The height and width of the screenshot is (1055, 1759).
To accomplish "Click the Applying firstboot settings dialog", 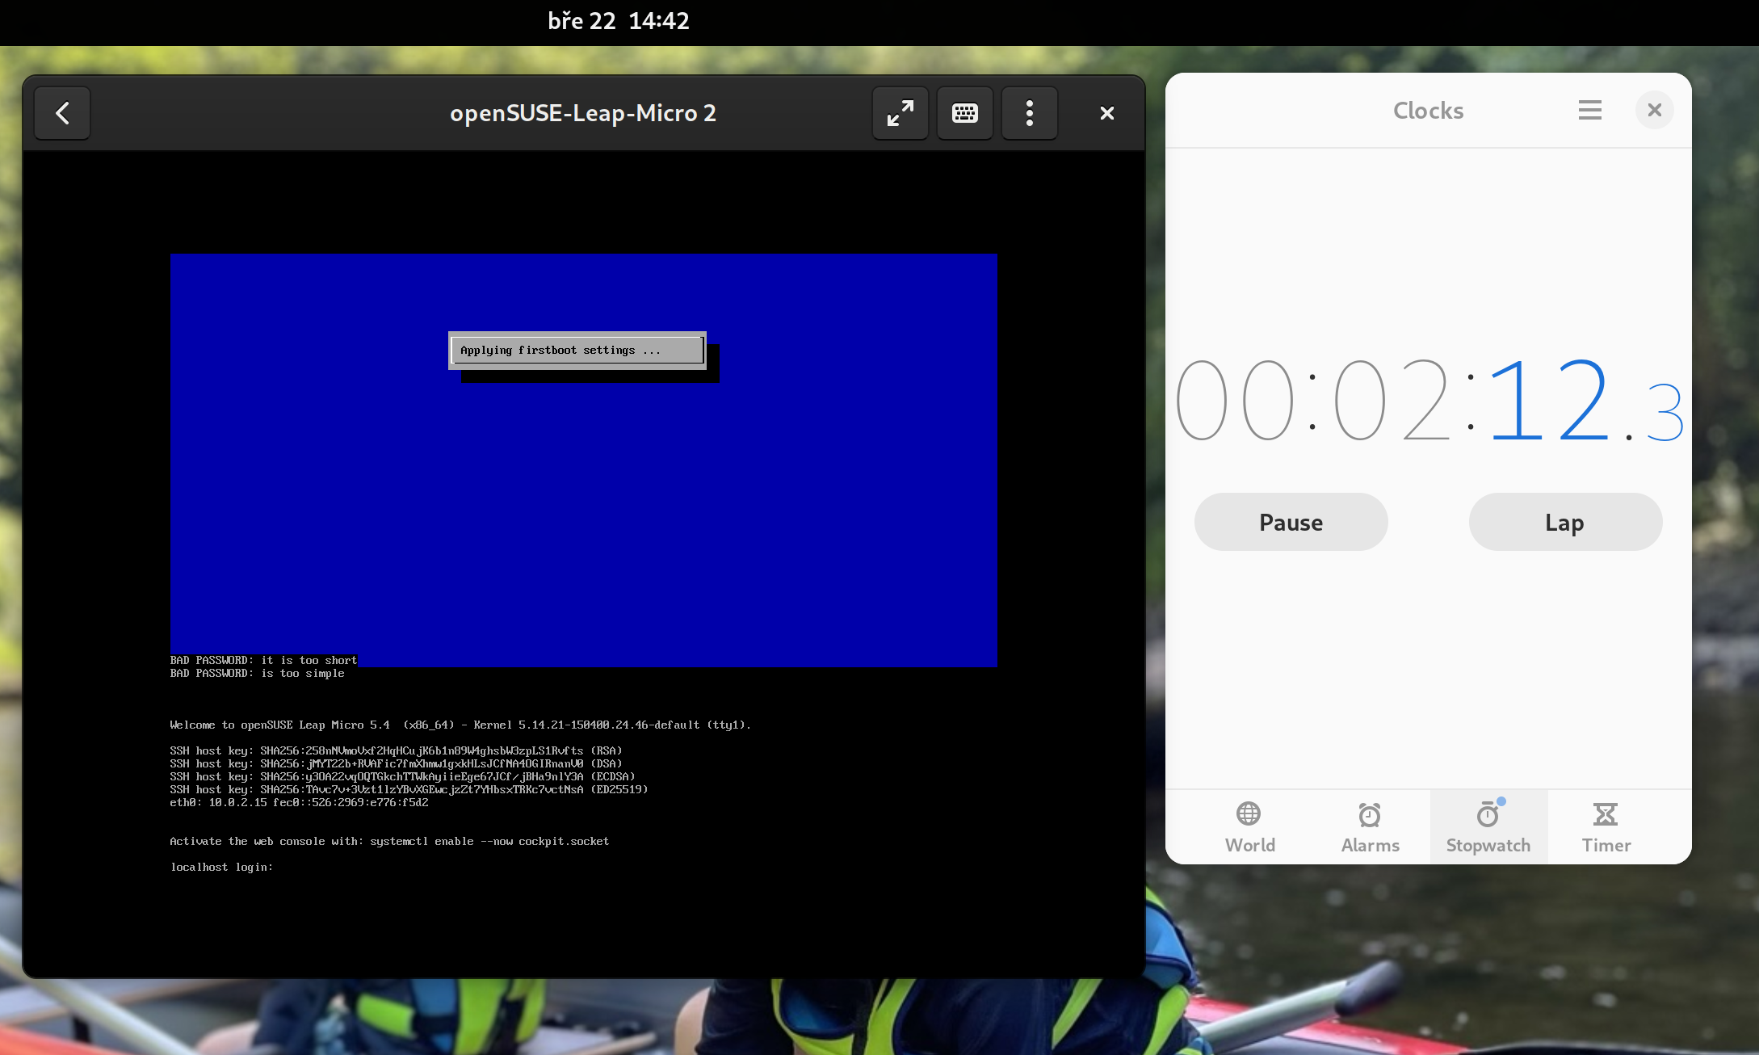I will pos(577,350).
